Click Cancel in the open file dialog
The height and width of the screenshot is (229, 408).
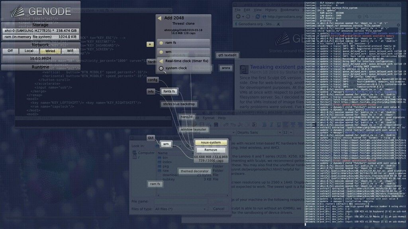[x=219, y=209]
